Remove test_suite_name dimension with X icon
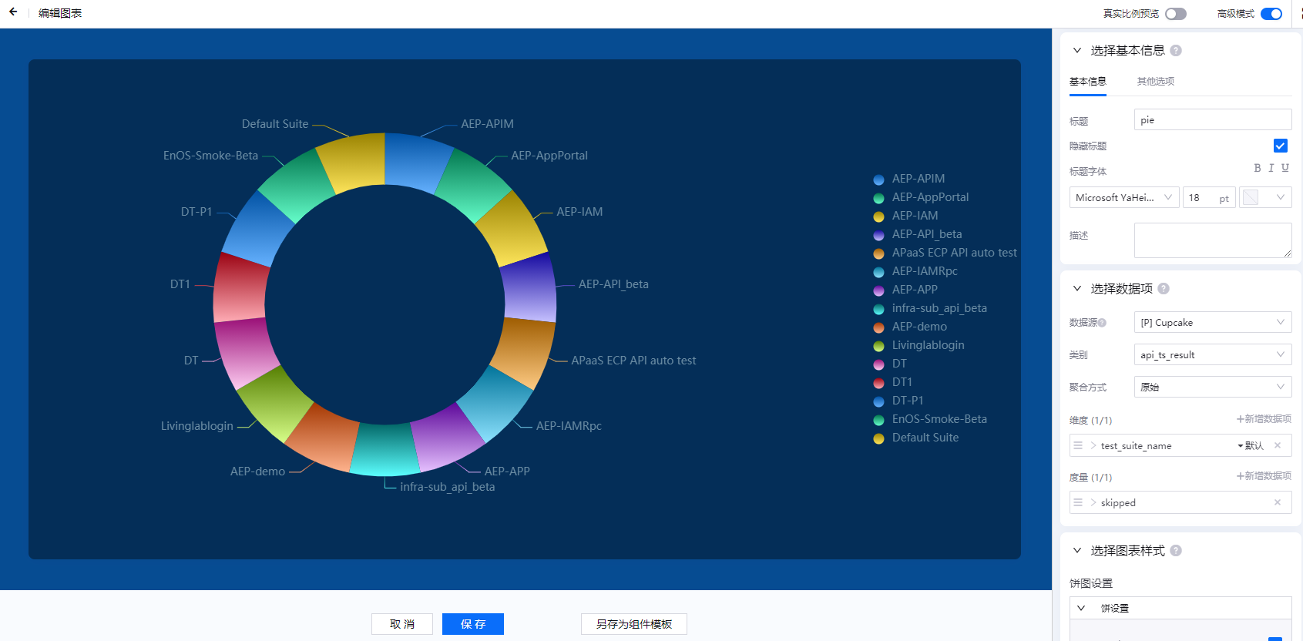The width and height of the screenshot is (1303, 641). [x=1278, y=445]
